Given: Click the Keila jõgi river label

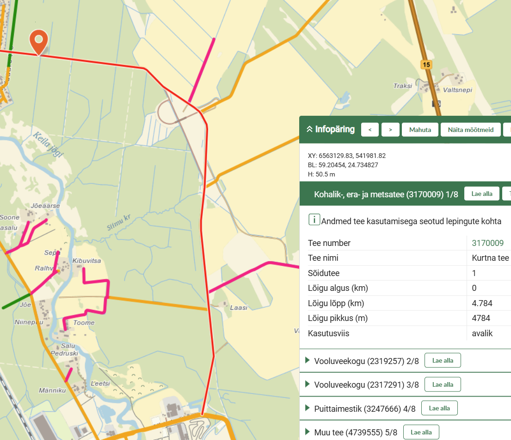Looking at the screenshot, I should click(x=48, y=145).
